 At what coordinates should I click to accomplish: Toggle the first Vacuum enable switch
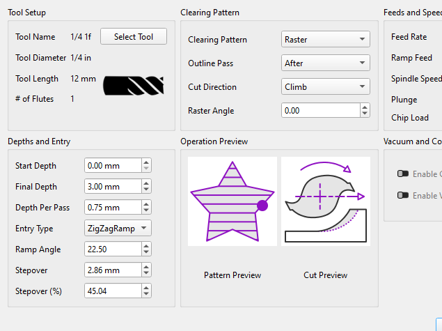tap(402, 174)
